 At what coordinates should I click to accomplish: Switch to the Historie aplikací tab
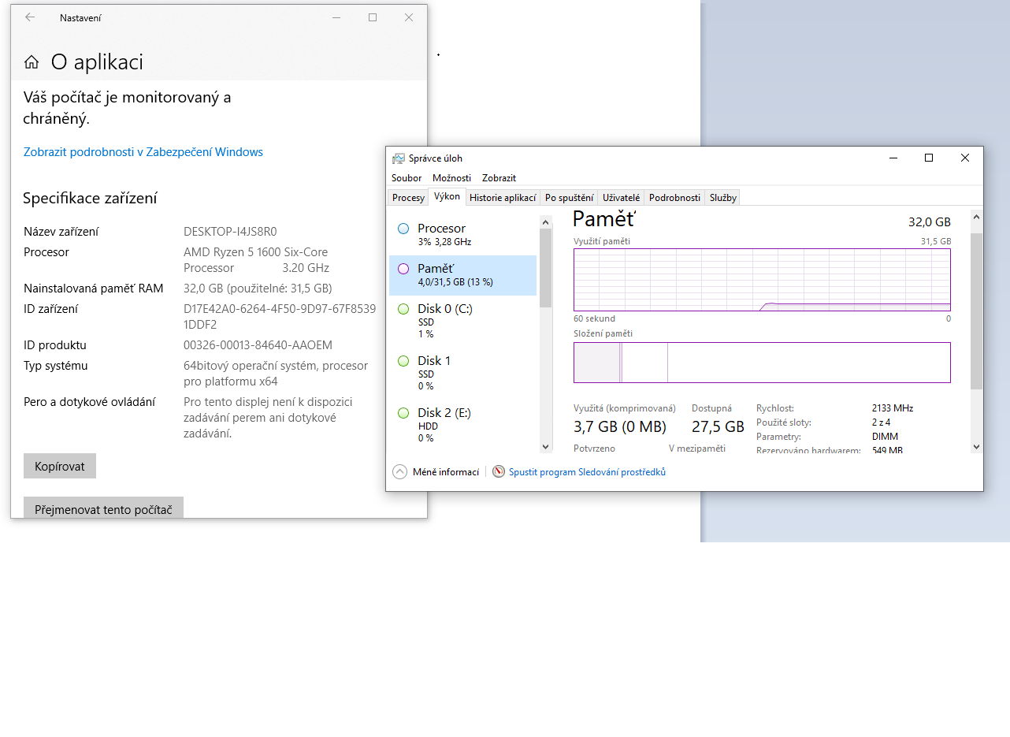(x=503, y=198)
